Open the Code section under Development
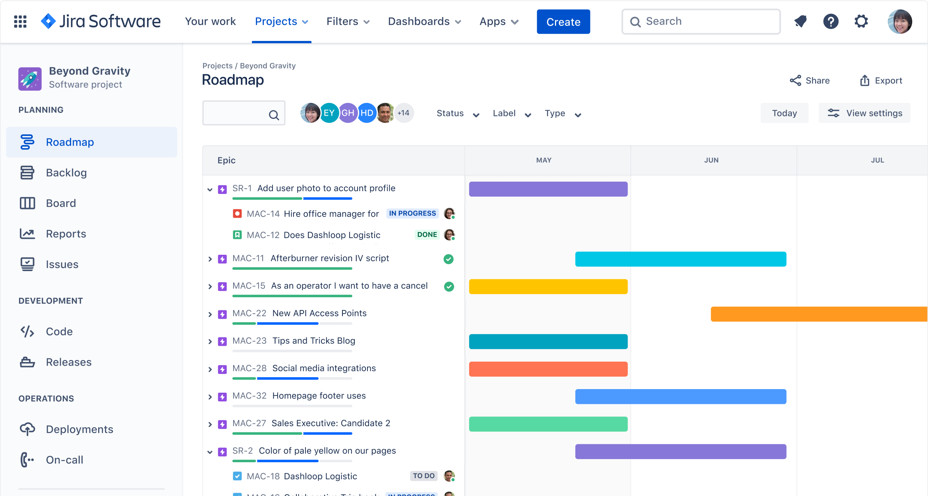Image resolution: width=928 pixels, height=496 pixels. tap(27, 331)
